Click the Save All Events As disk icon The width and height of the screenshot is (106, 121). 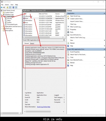(68, 35)
